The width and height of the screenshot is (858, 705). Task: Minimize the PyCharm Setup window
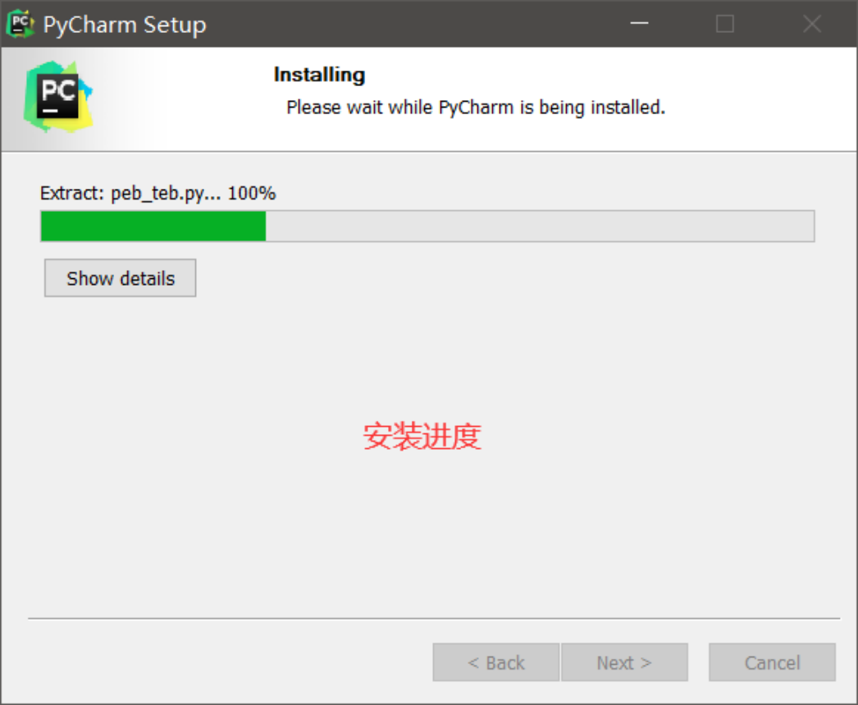pyautogui.click(x=638, y=24)
